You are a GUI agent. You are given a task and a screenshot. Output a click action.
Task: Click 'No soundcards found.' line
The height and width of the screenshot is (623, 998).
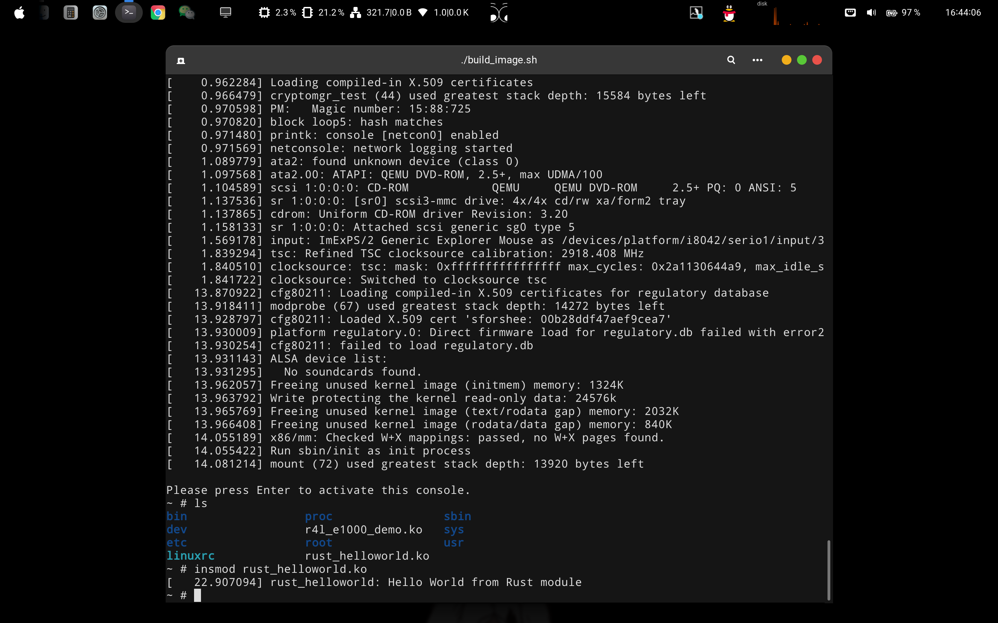pyautogui.click(x=294, y=372)
